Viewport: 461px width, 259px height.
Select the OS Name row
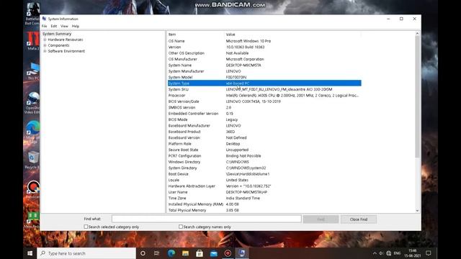(x=264, y=41)
